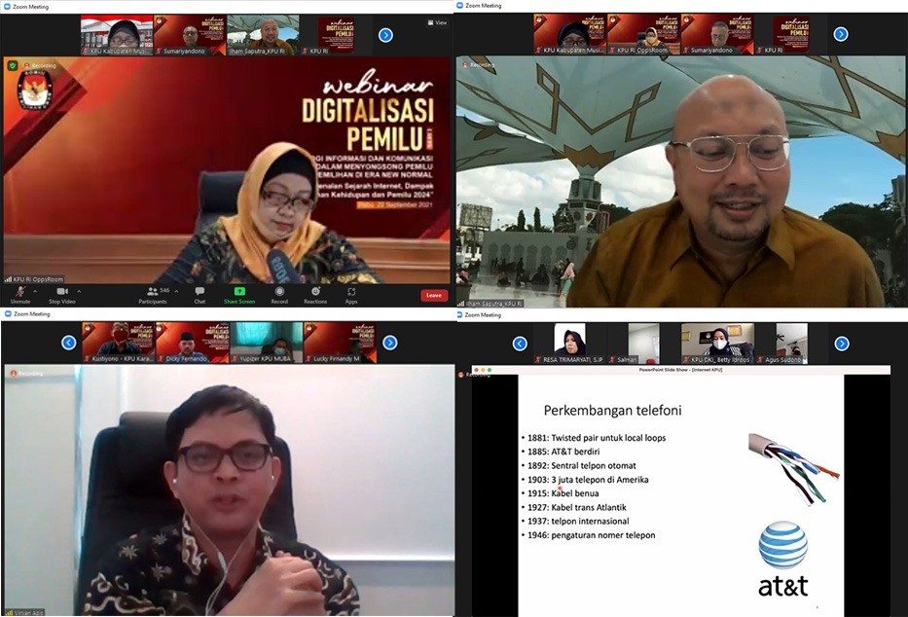This screenshot has width=908, height=617.
Task: Open the Apps icon
Action: click(351, 292)
